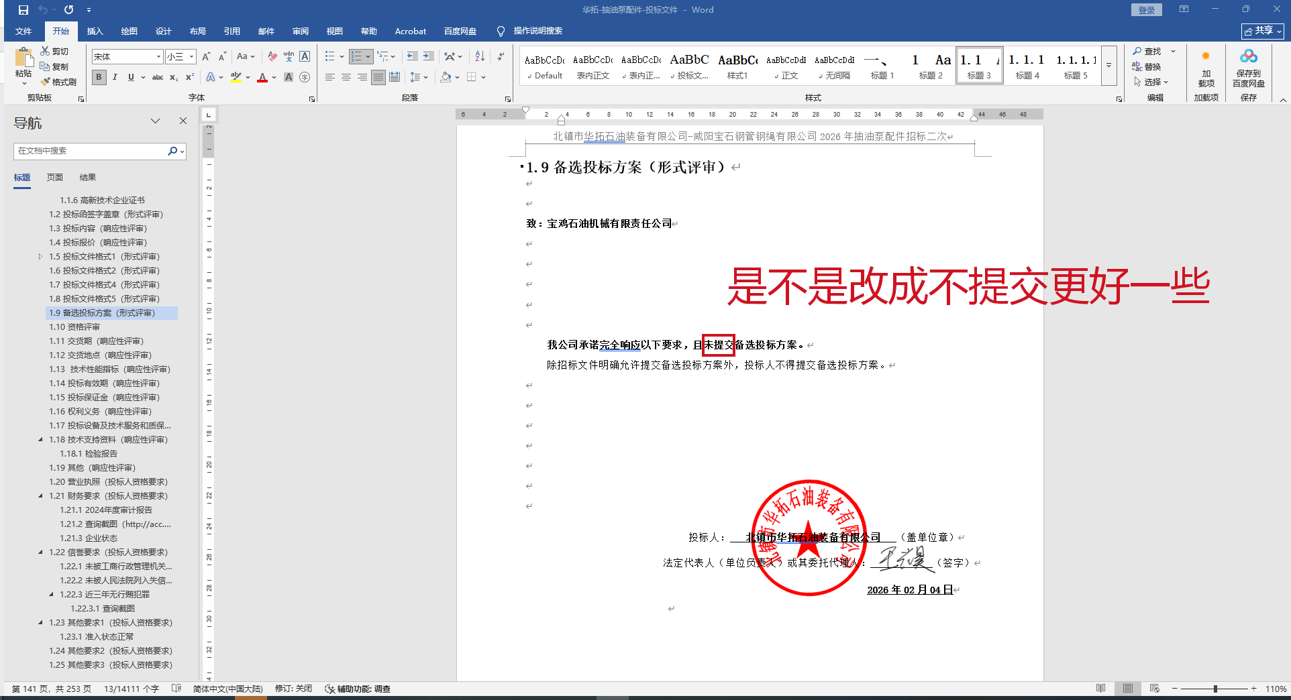Click the zoom in plus button
Viewport: 1291px width, 700px height.
1253,689
